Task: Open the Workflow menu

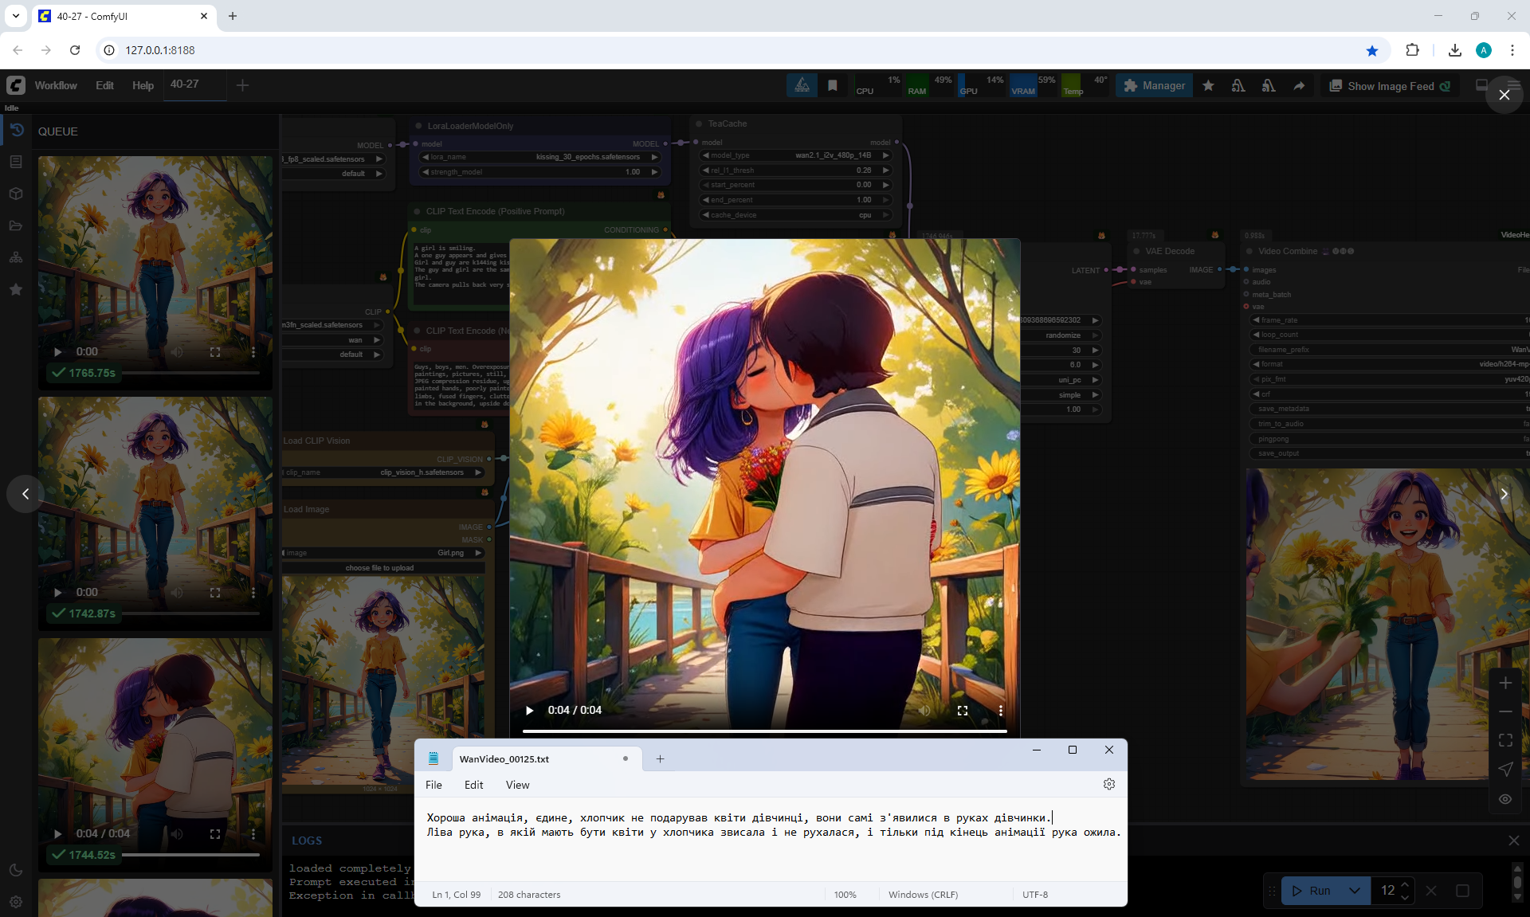Action: click(56, 85)
